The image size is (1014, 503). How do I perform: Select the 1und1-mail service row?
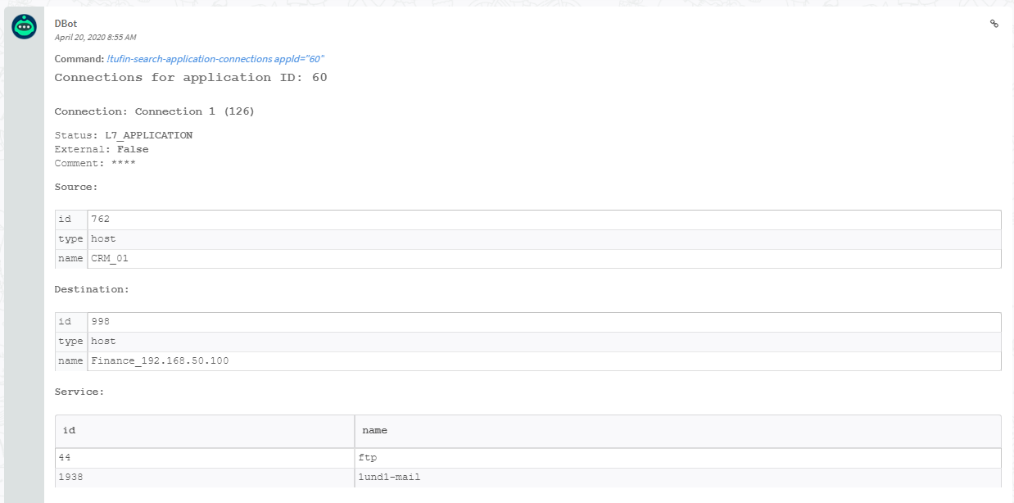[389, 477]
